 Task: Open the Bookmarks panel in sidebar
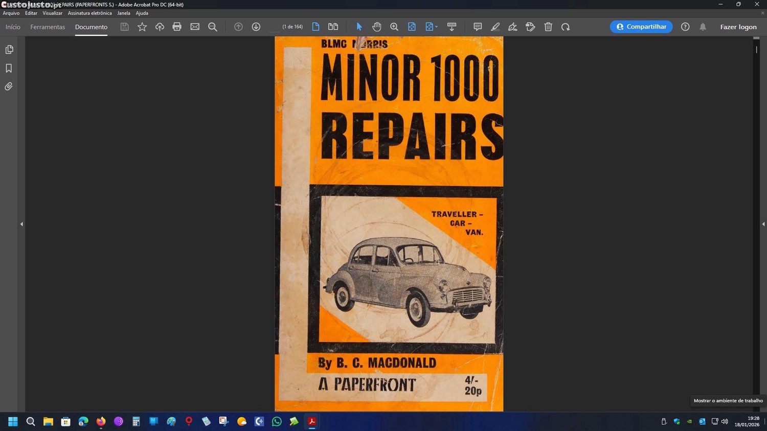coord(9,69)
